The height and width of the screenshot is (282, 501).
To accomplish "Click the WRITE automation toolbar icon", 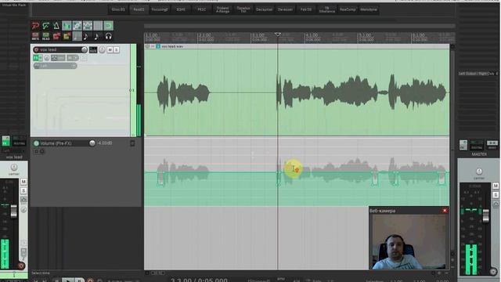I will click(35, 36).
